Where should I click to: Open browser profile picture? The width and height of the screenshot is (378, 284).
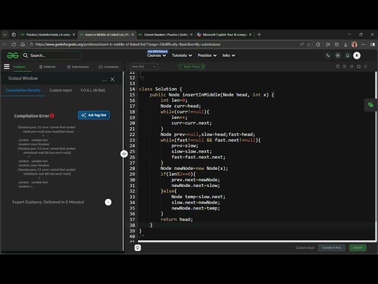click(x=354, y=44)
